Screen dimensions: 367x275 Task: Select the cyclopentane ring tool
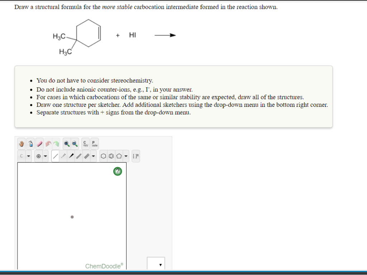(118, 156)
